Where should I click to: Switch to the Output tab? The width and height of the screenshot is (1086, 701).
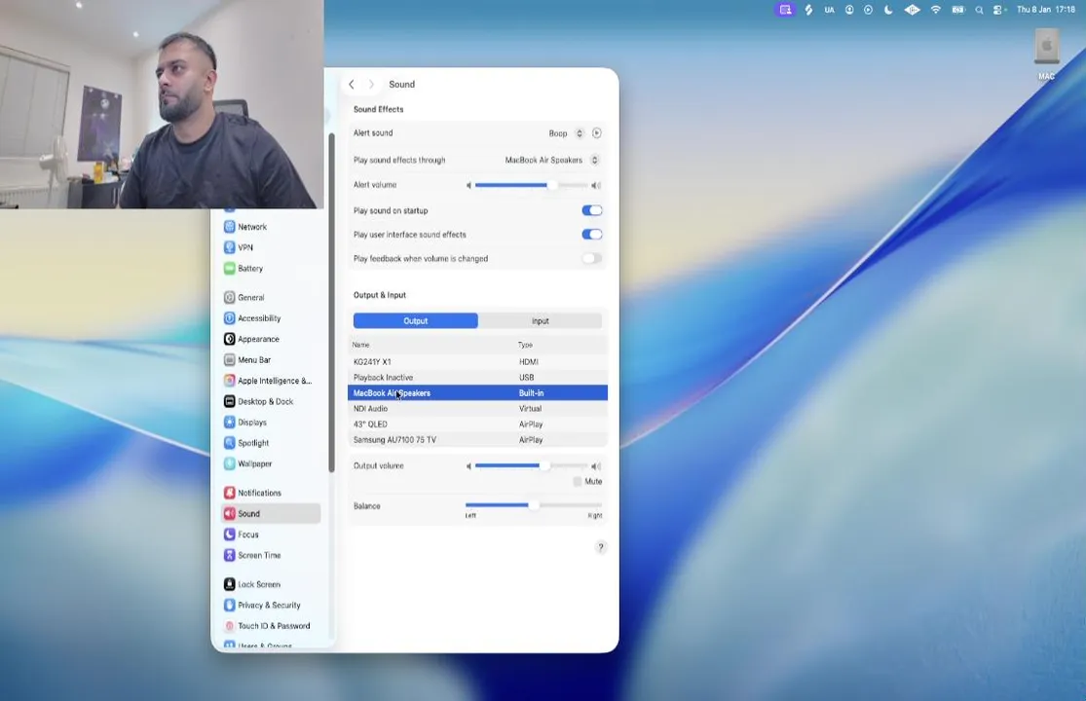[x=416, y=321]
